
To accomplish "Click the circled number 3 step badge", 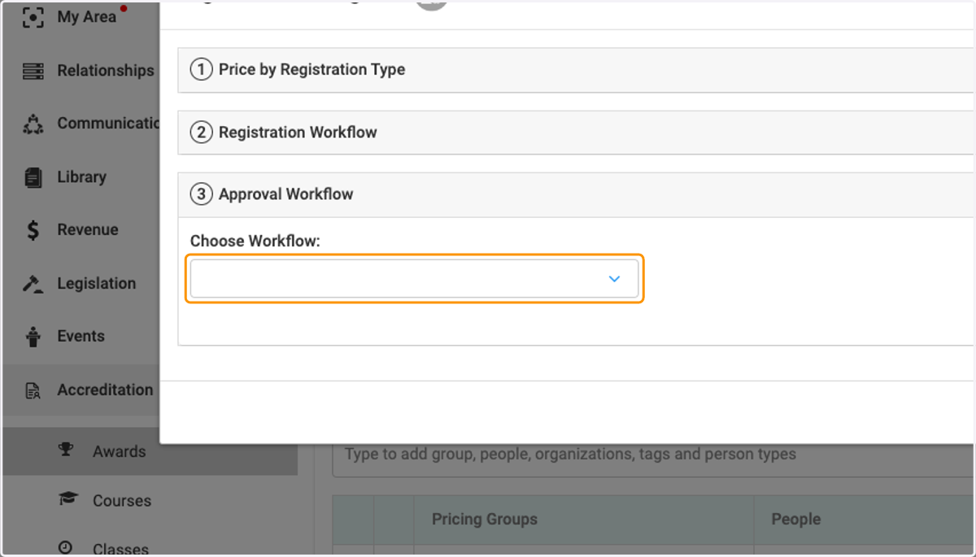I will 201,194.
